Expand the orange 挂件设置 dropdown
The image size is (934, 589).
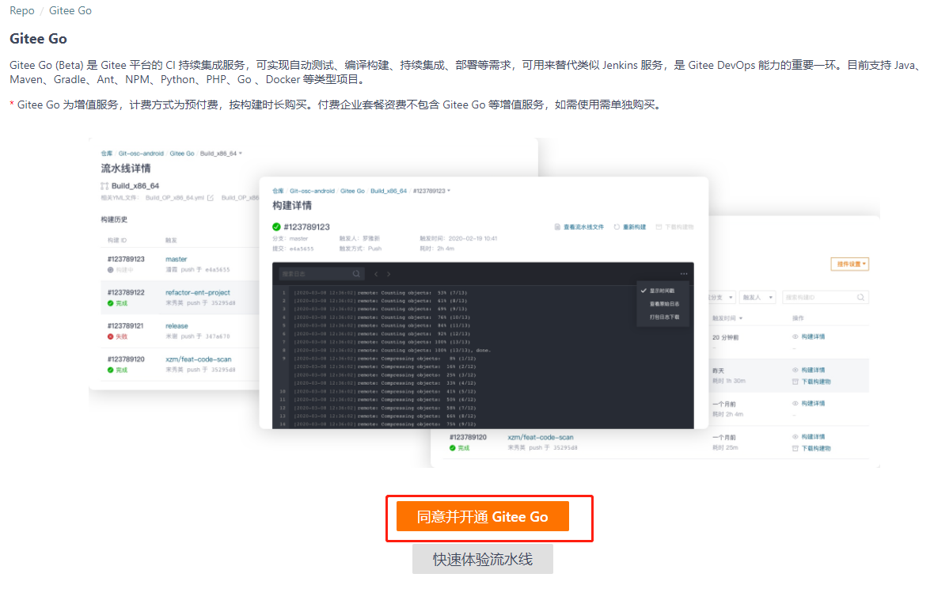tap(849, 264)
